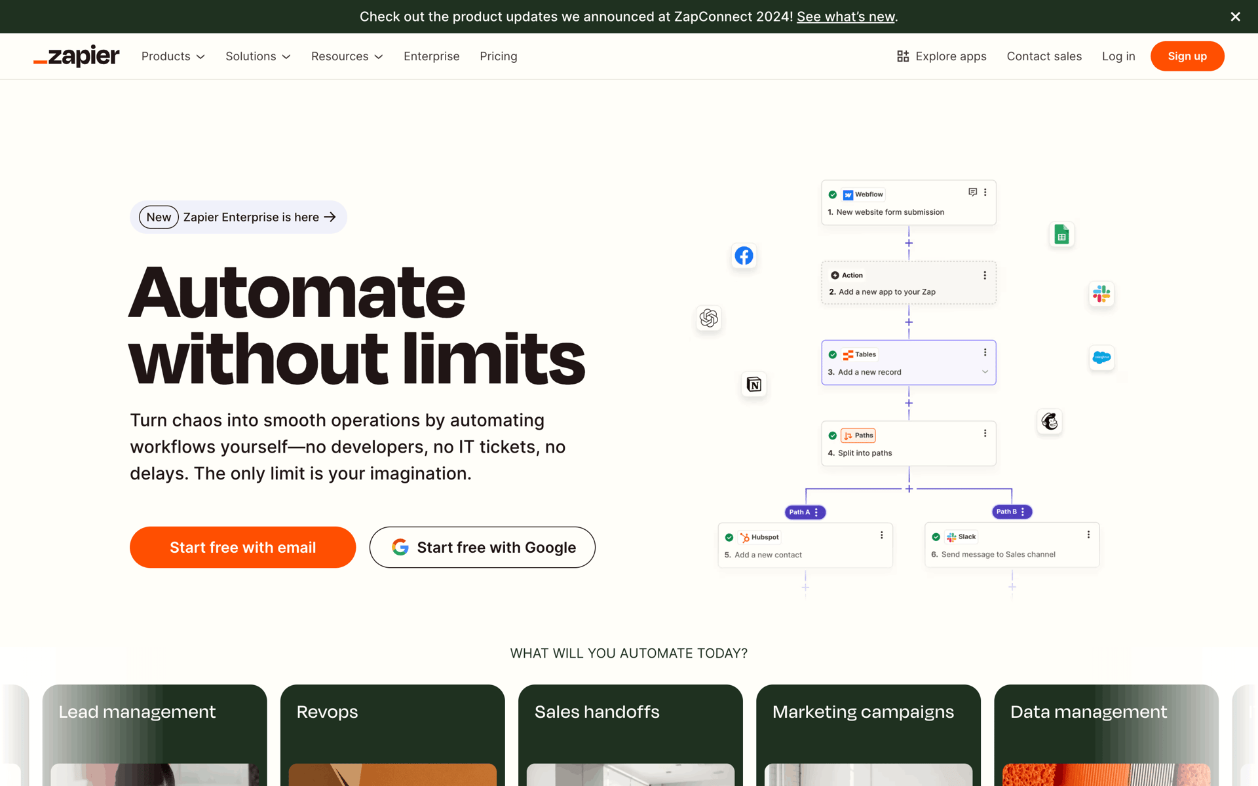Open the Revops card
1258x786 pixels.
click(x=392, y=735)
